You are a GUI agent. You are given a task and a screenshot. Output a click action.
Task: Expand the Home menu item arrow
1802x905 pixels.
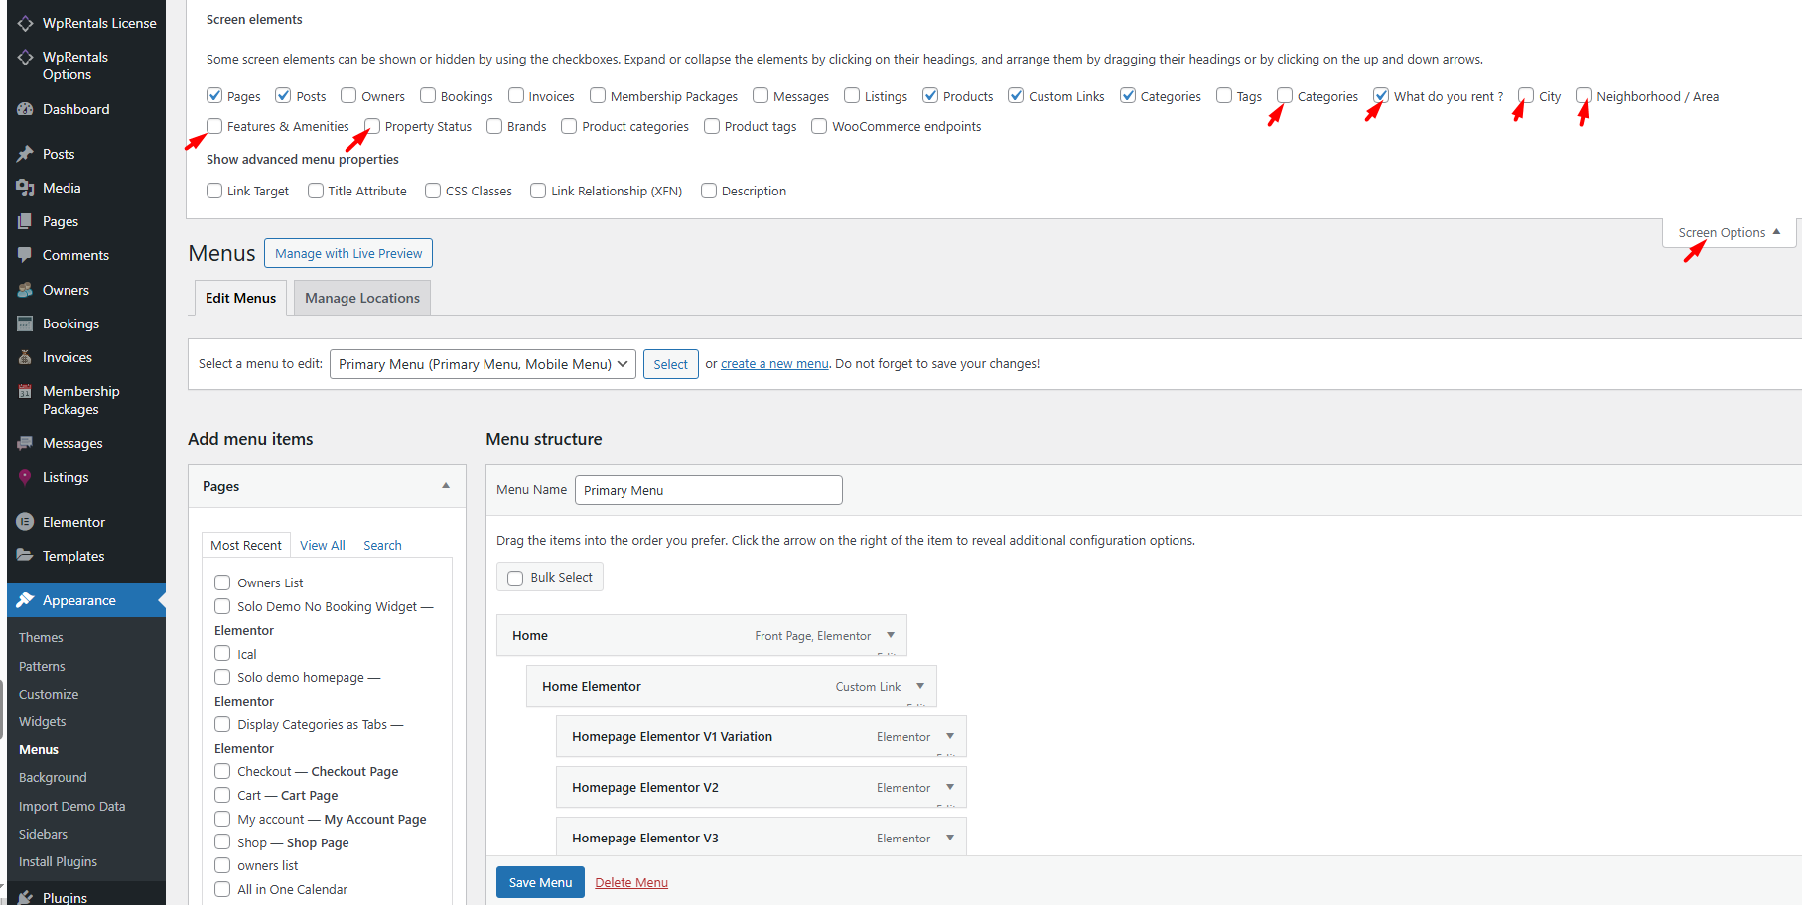click(891, 635)
